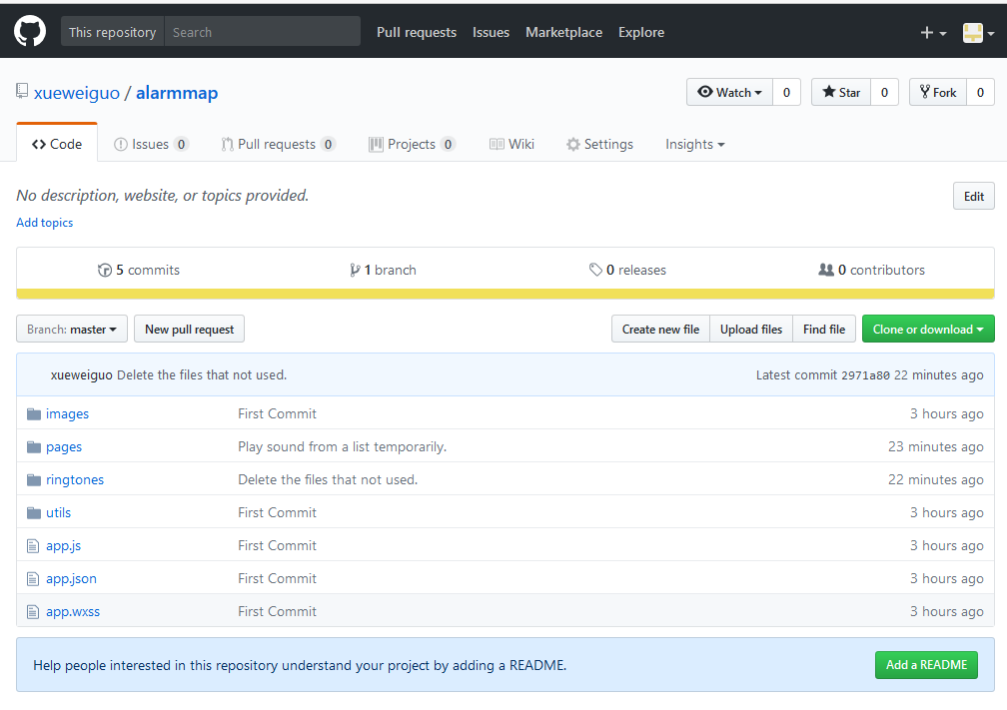Open the ringtones folder

pyautogui.click(x=75, y=479)
